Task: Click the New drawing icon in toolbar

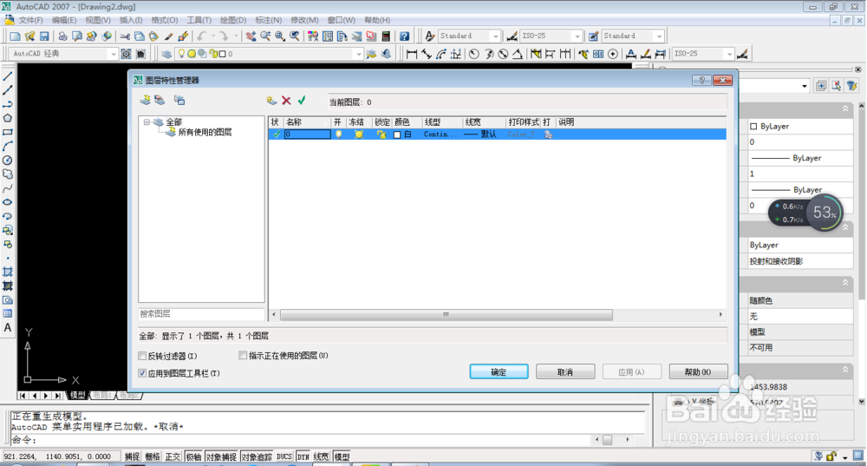Action: point(15,36)
